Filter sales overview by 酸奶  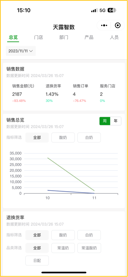tap(63, 138)
